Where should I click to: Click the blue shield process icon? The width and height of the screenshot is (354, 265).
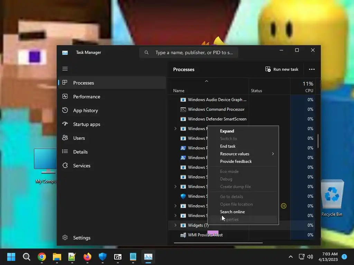tap(183, 196)
